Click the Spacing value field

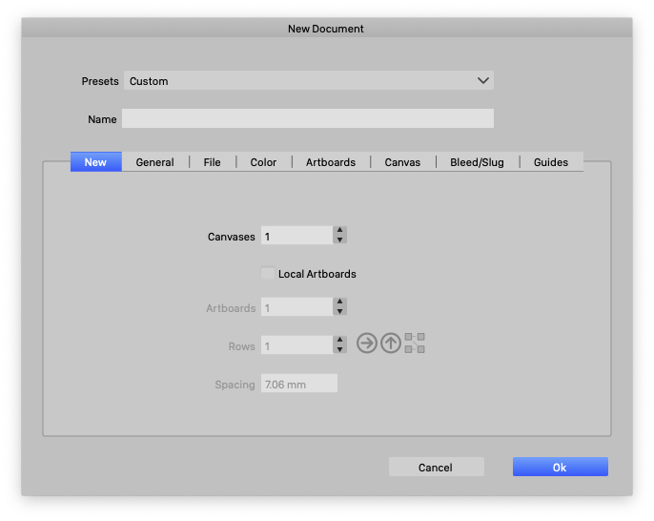pyautogui.click(x=299, y=385)
